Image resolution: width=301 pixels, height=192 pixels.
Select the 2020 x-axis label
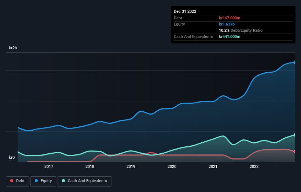tap(172, 166)
